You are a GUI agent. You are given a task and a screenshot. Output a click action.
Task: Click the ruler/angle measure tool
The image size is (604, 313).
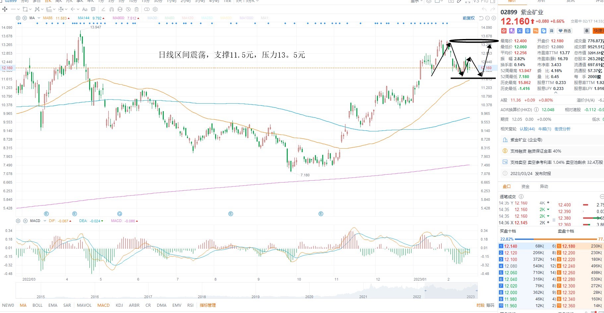pos(103,9)
